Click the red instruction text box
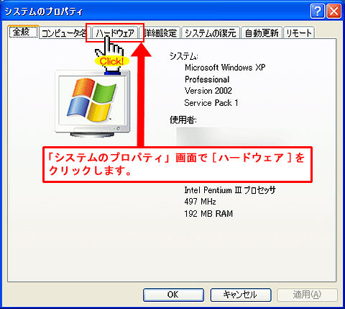Screen dimensions: 345x309 [x=178, y=165]
